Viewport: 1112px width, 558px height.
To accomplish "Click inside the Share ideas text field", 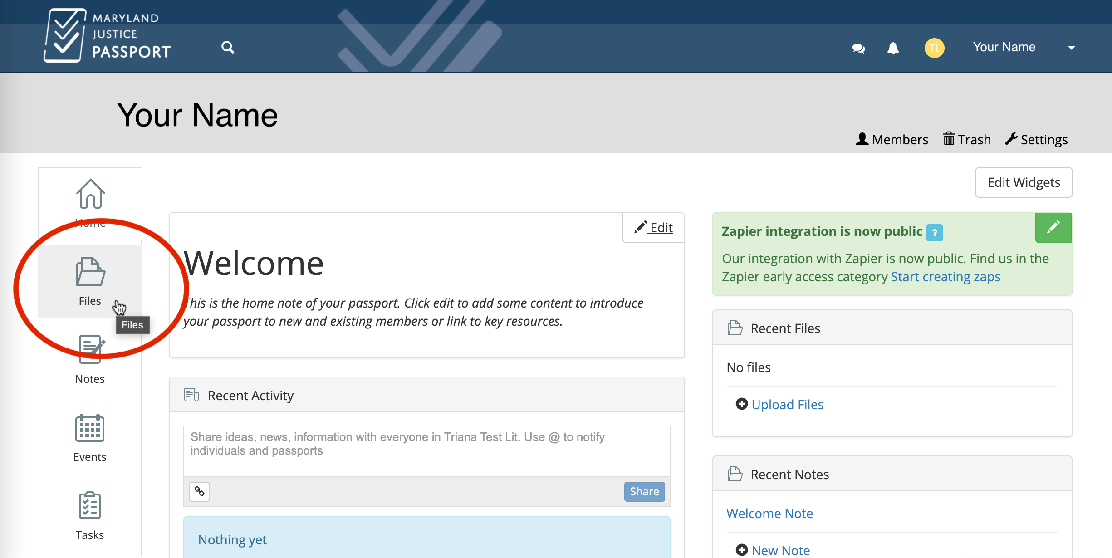I will coord(426,450).
